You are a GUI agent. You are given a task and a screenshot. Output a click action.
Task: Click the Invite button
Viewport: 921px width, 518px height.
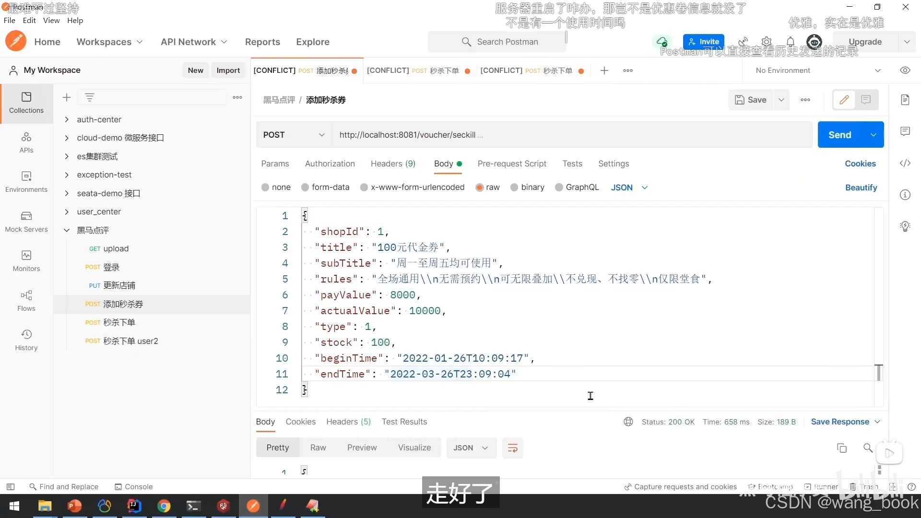point(704,42)
